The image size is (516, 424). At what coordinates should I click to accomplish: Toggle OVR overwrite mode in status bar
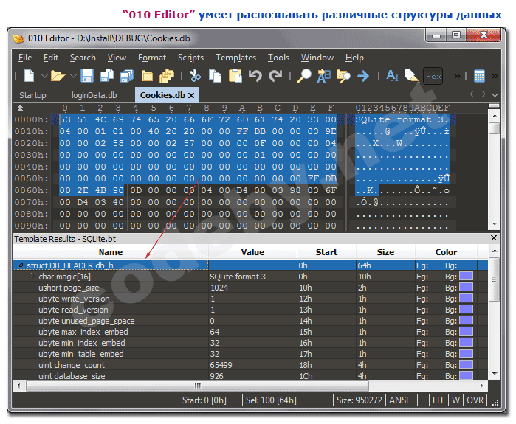(475, 400)
